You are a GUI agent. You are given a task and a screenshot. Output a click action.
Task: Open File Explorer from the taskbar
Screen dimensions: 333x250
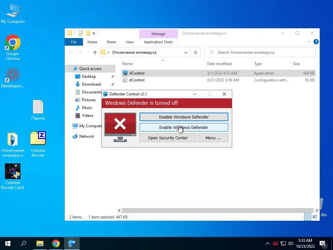tap(40, 243)
